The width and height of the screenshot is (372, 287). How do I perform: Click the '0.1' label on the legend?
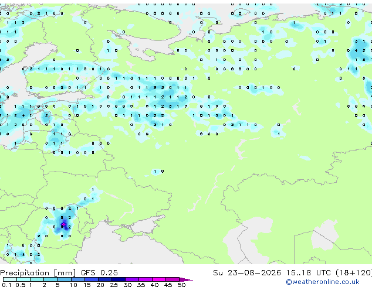[6, 285]
